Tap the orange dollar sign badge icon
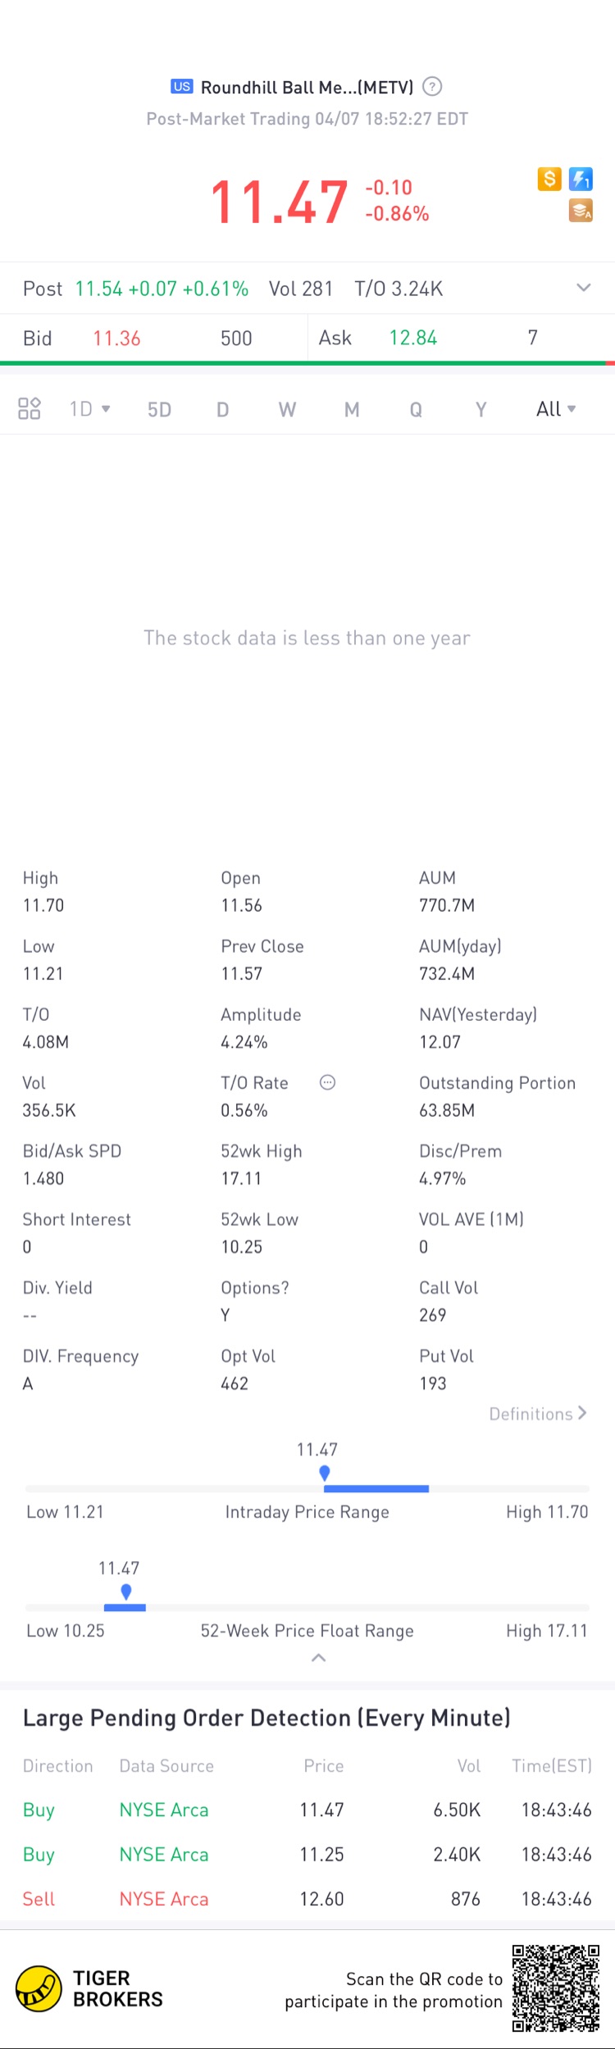Screen dimensions: 615x2049 [x=549, y=179]
